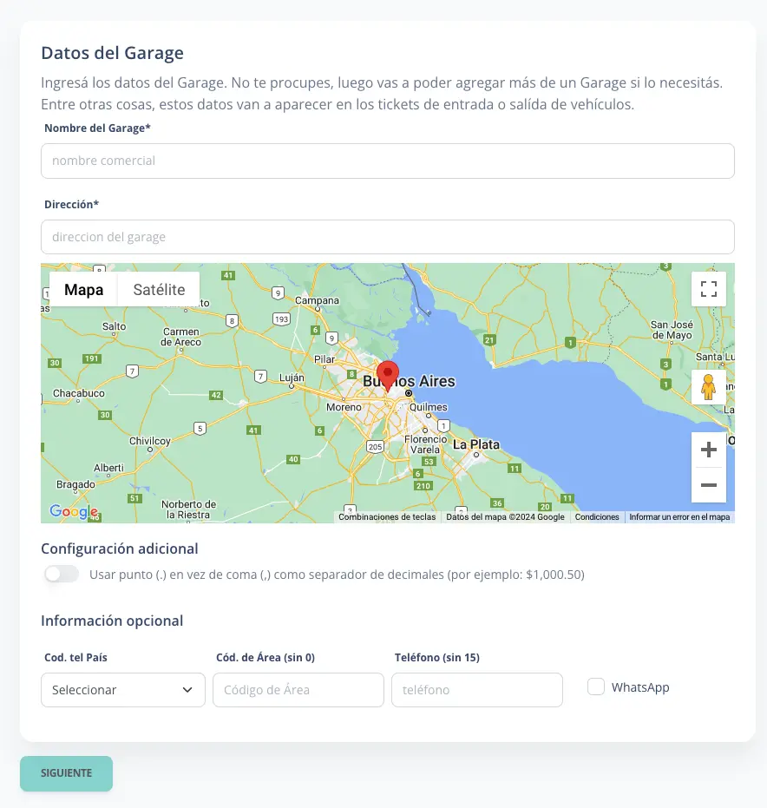Zoom in on the map

[708, 450]
